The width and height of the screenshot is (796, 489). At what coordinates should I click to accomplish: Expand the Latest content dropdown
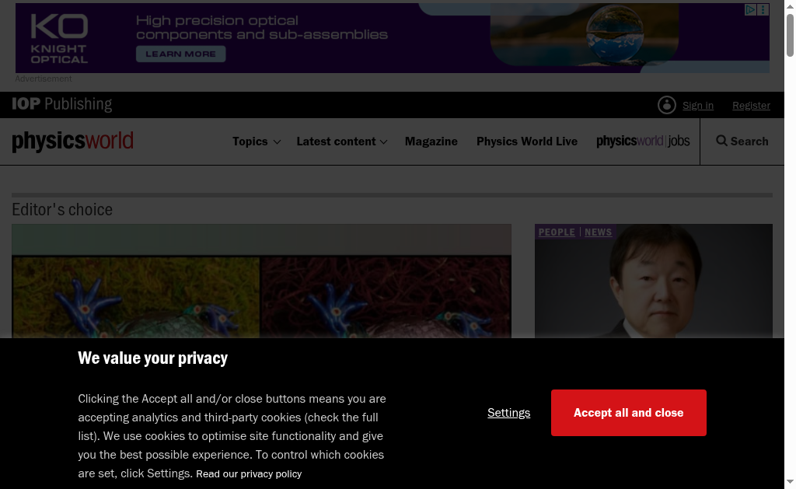click(341, 141)
